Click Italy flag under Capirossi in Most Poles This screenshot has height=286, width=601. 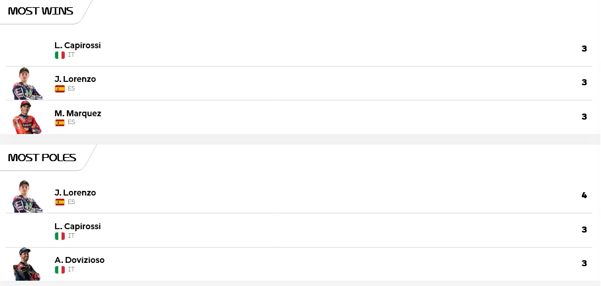(x=60, y=236)
